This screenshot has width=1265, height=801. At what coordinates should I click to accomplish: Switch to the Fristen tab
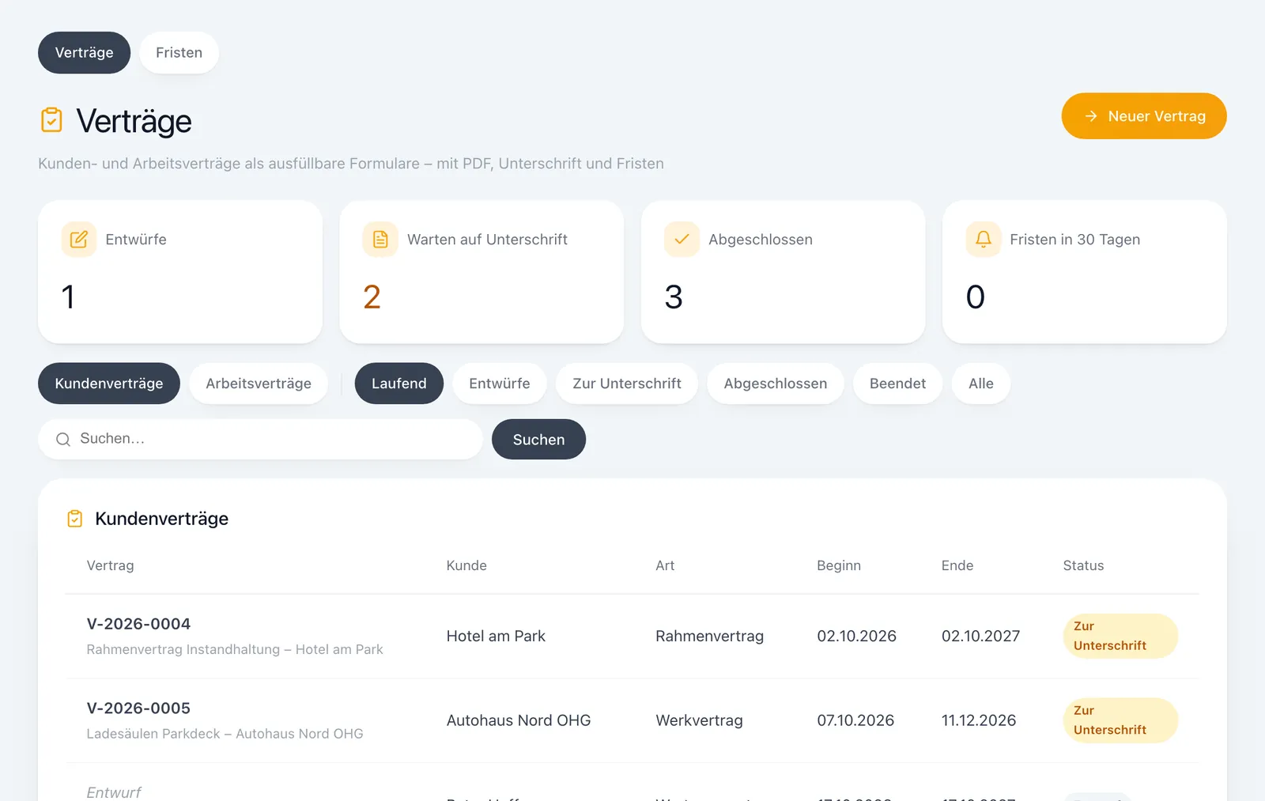coord(179,53)
